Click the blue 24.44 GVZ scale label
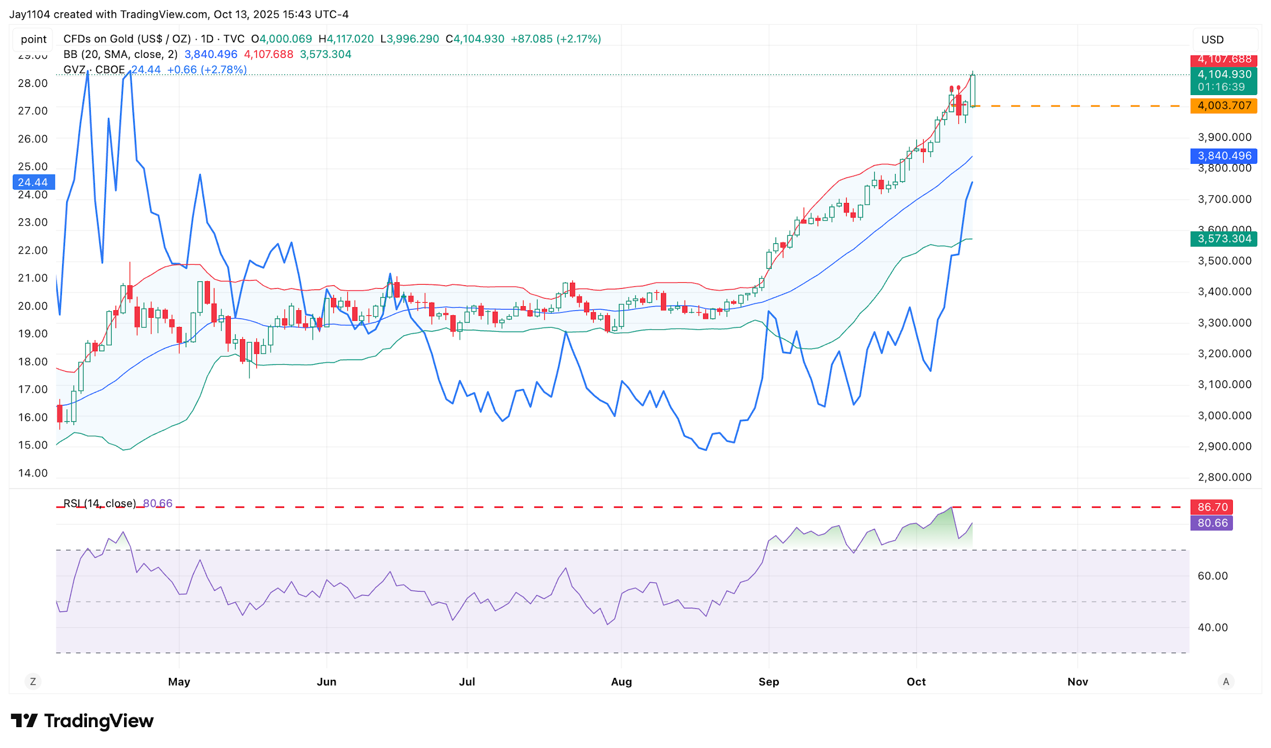Image resolution: width=1271 pixels, height=748 pixels. point(33,182)
